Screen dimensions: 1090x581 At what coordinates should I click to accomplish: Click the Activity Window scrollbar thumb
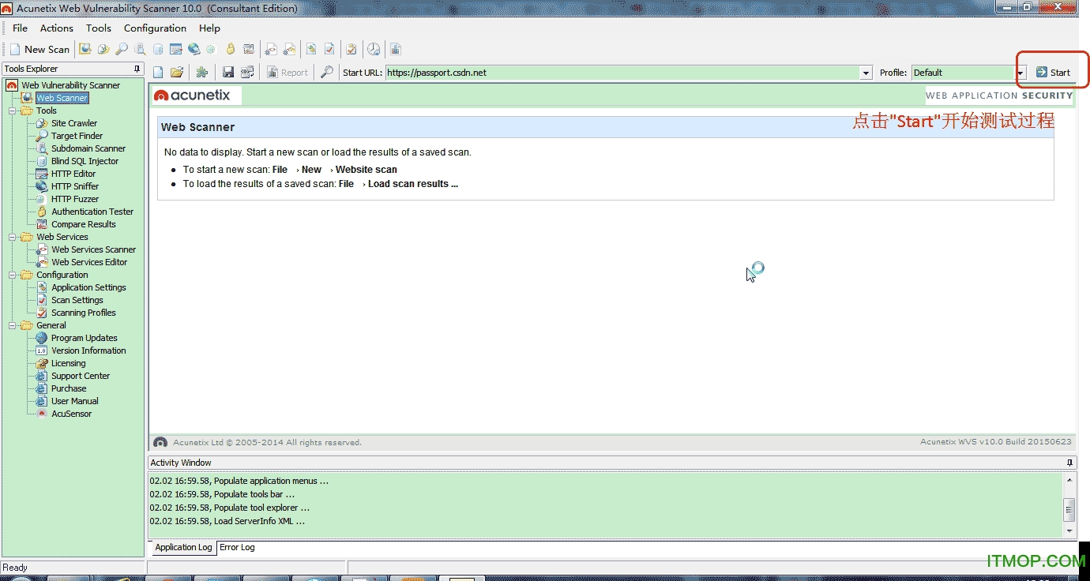coord(1069,510)
